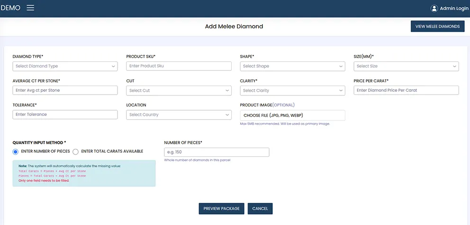Click the Admin Login text
Screen dimensions: 470x225
[454, 9]
